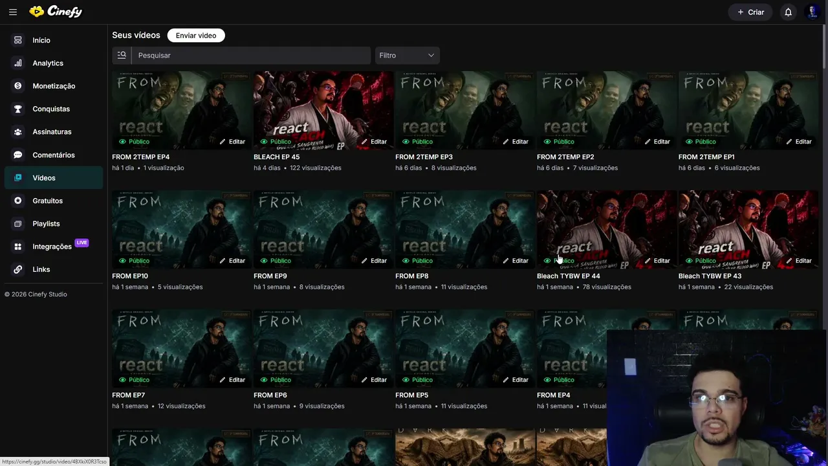828x466 pixels.
Task: Open the FROM 2TEMP EP2 thumbnail
Action: [607, 110]
